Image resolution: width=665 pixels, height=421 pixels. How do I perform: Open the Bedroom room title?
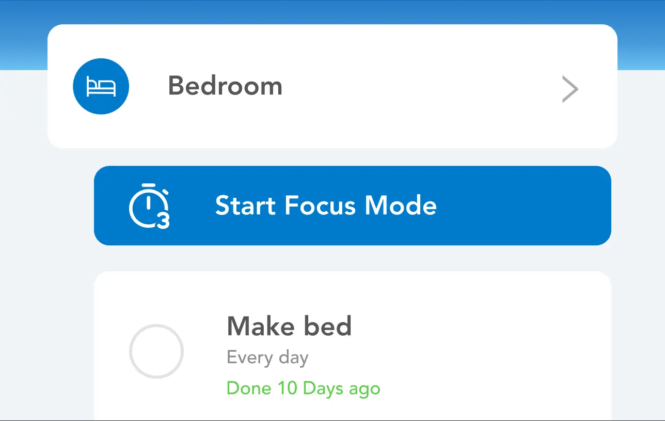(x=225, y=86)
